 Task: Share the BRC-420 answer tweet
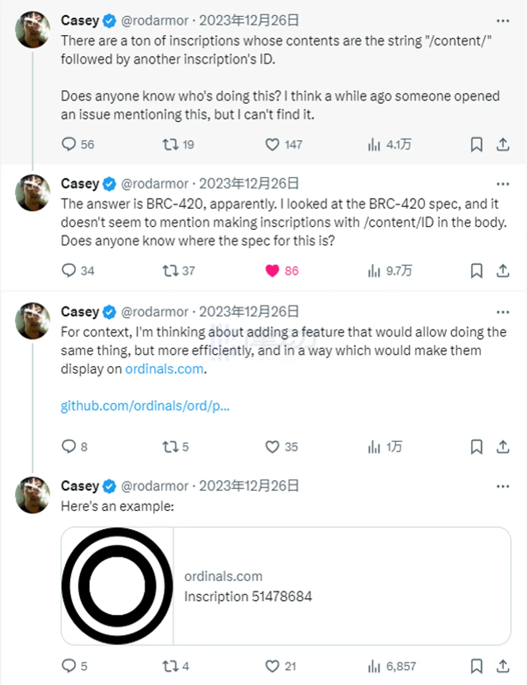coord(503,271)
